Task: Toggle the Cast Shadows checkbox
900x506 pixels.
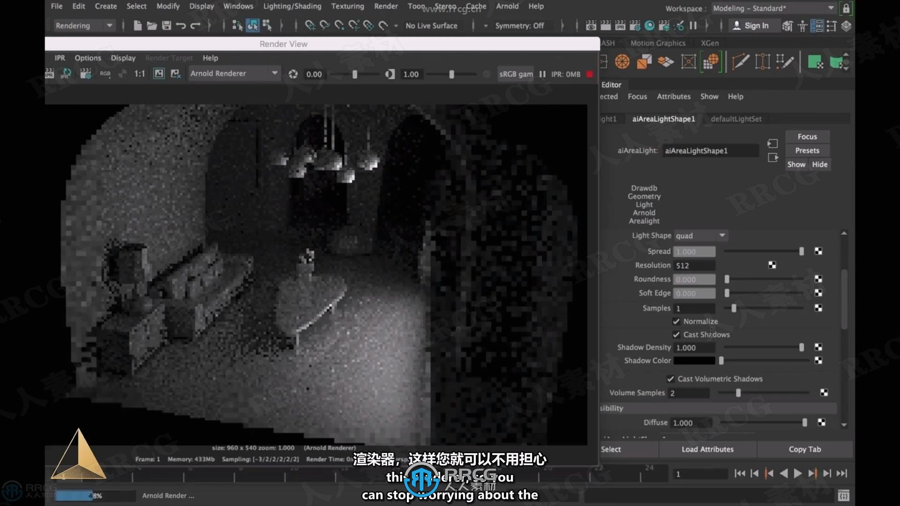Action: pos(676,335)
